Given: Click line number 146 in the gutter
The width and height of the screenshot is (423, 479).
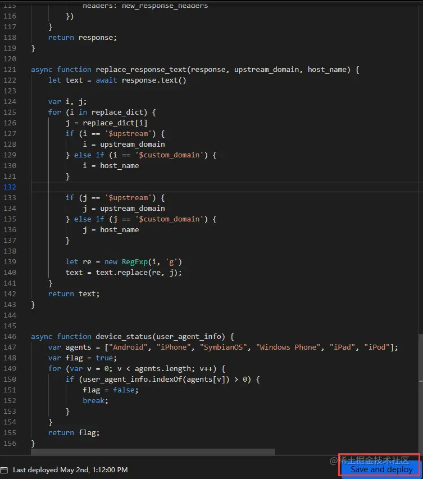Looking at the screenshot, I should pos(10,337).
